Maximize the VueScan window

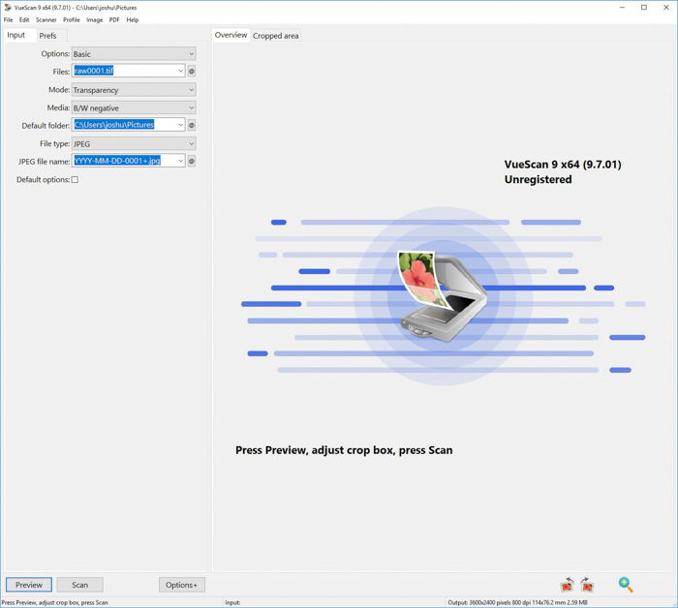[x=644, y=8]
